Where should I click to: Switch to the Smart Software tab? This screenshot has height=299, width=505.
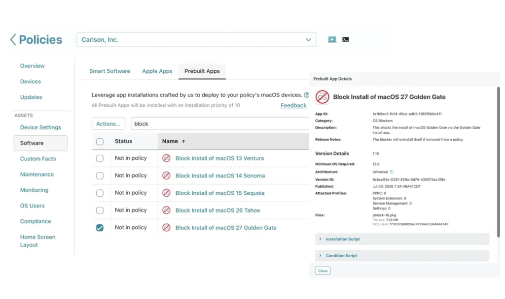110,71
